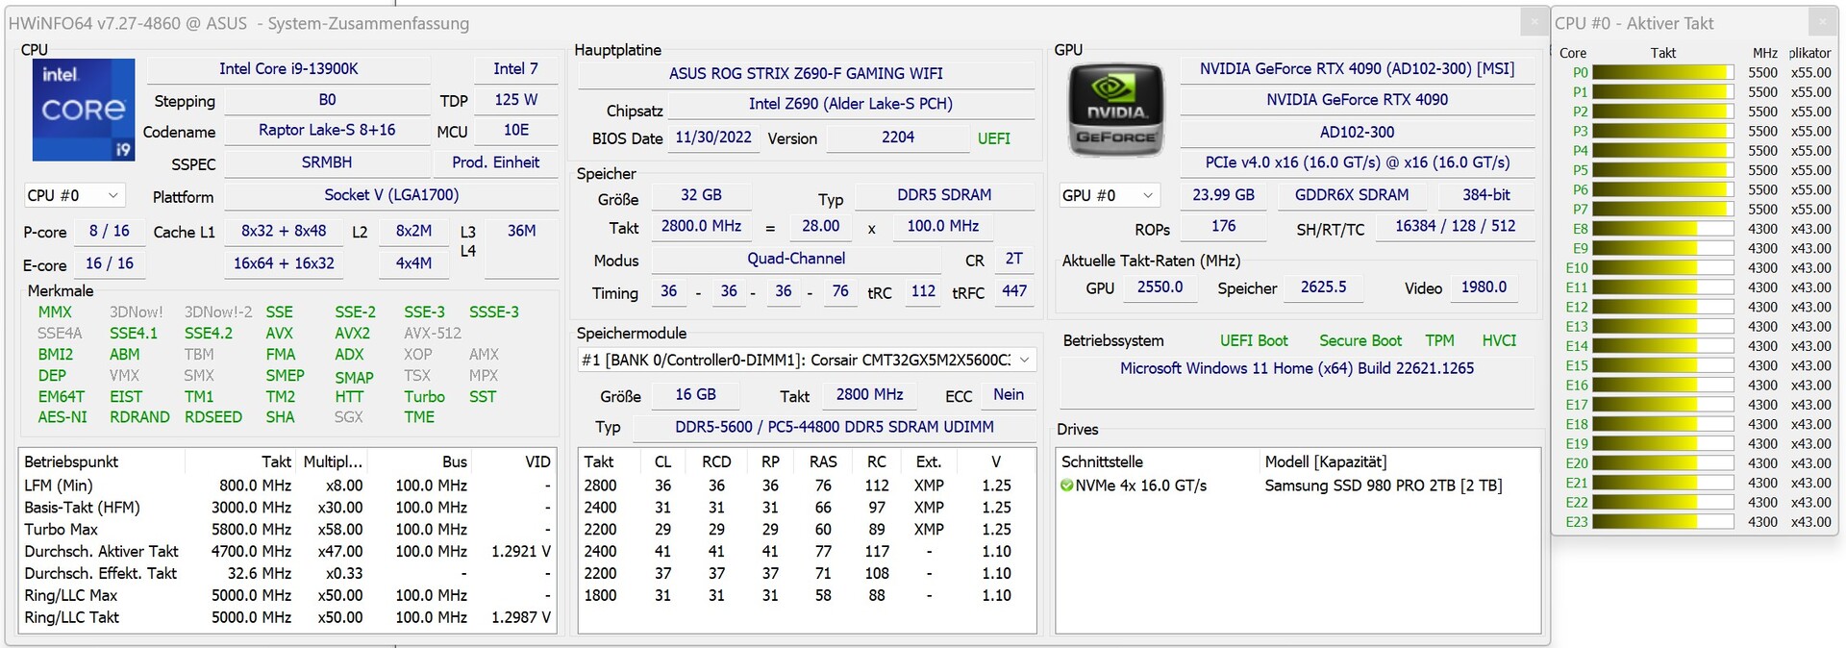Click the BIOS version 2204 field

898,137
